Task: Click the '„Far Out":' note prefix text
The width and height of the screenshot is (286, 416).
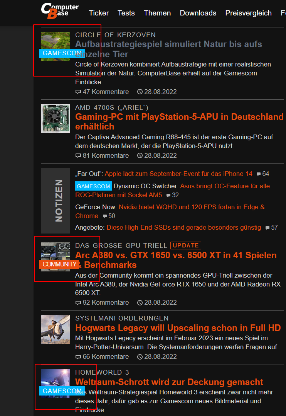Action: click(89, 174)
